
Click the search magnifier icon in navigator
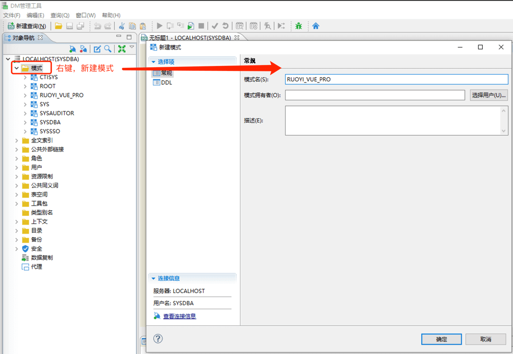108,49
